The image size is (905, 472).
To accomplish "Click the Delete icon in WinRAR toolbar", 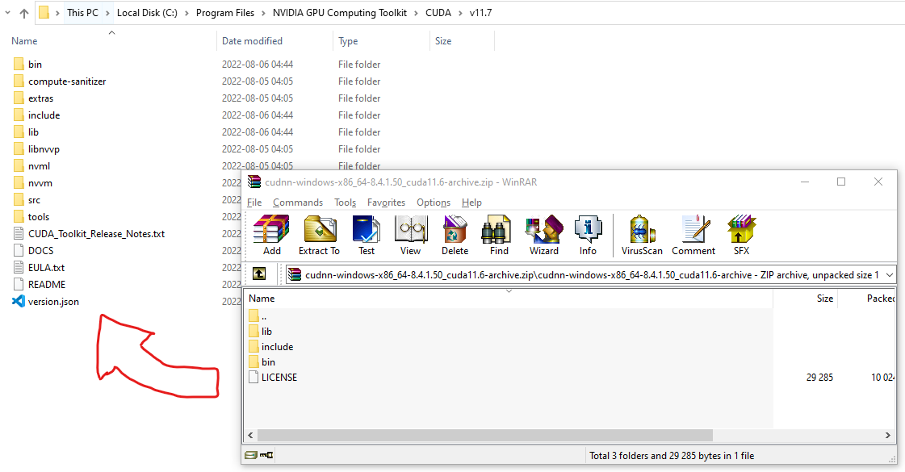I will click(x=455, y=235).
